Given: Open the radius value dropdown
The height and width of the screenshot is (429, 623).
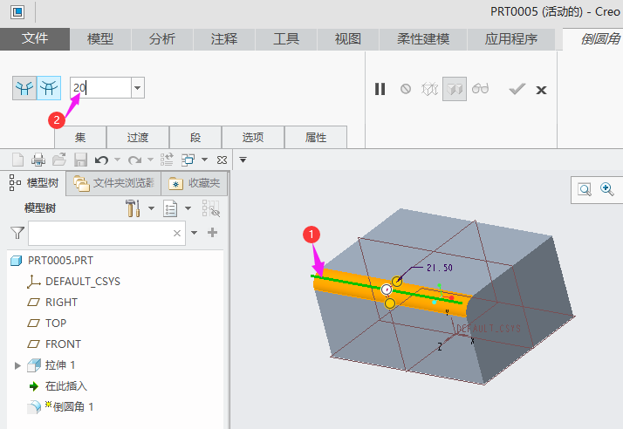Looking at the screenshot, I should pyautogui.click(x=137, y=87).
